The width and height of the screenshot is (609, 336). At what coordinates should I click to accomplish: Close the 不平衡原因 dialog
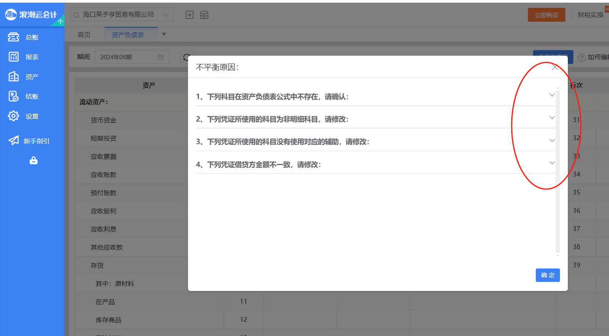555,67
